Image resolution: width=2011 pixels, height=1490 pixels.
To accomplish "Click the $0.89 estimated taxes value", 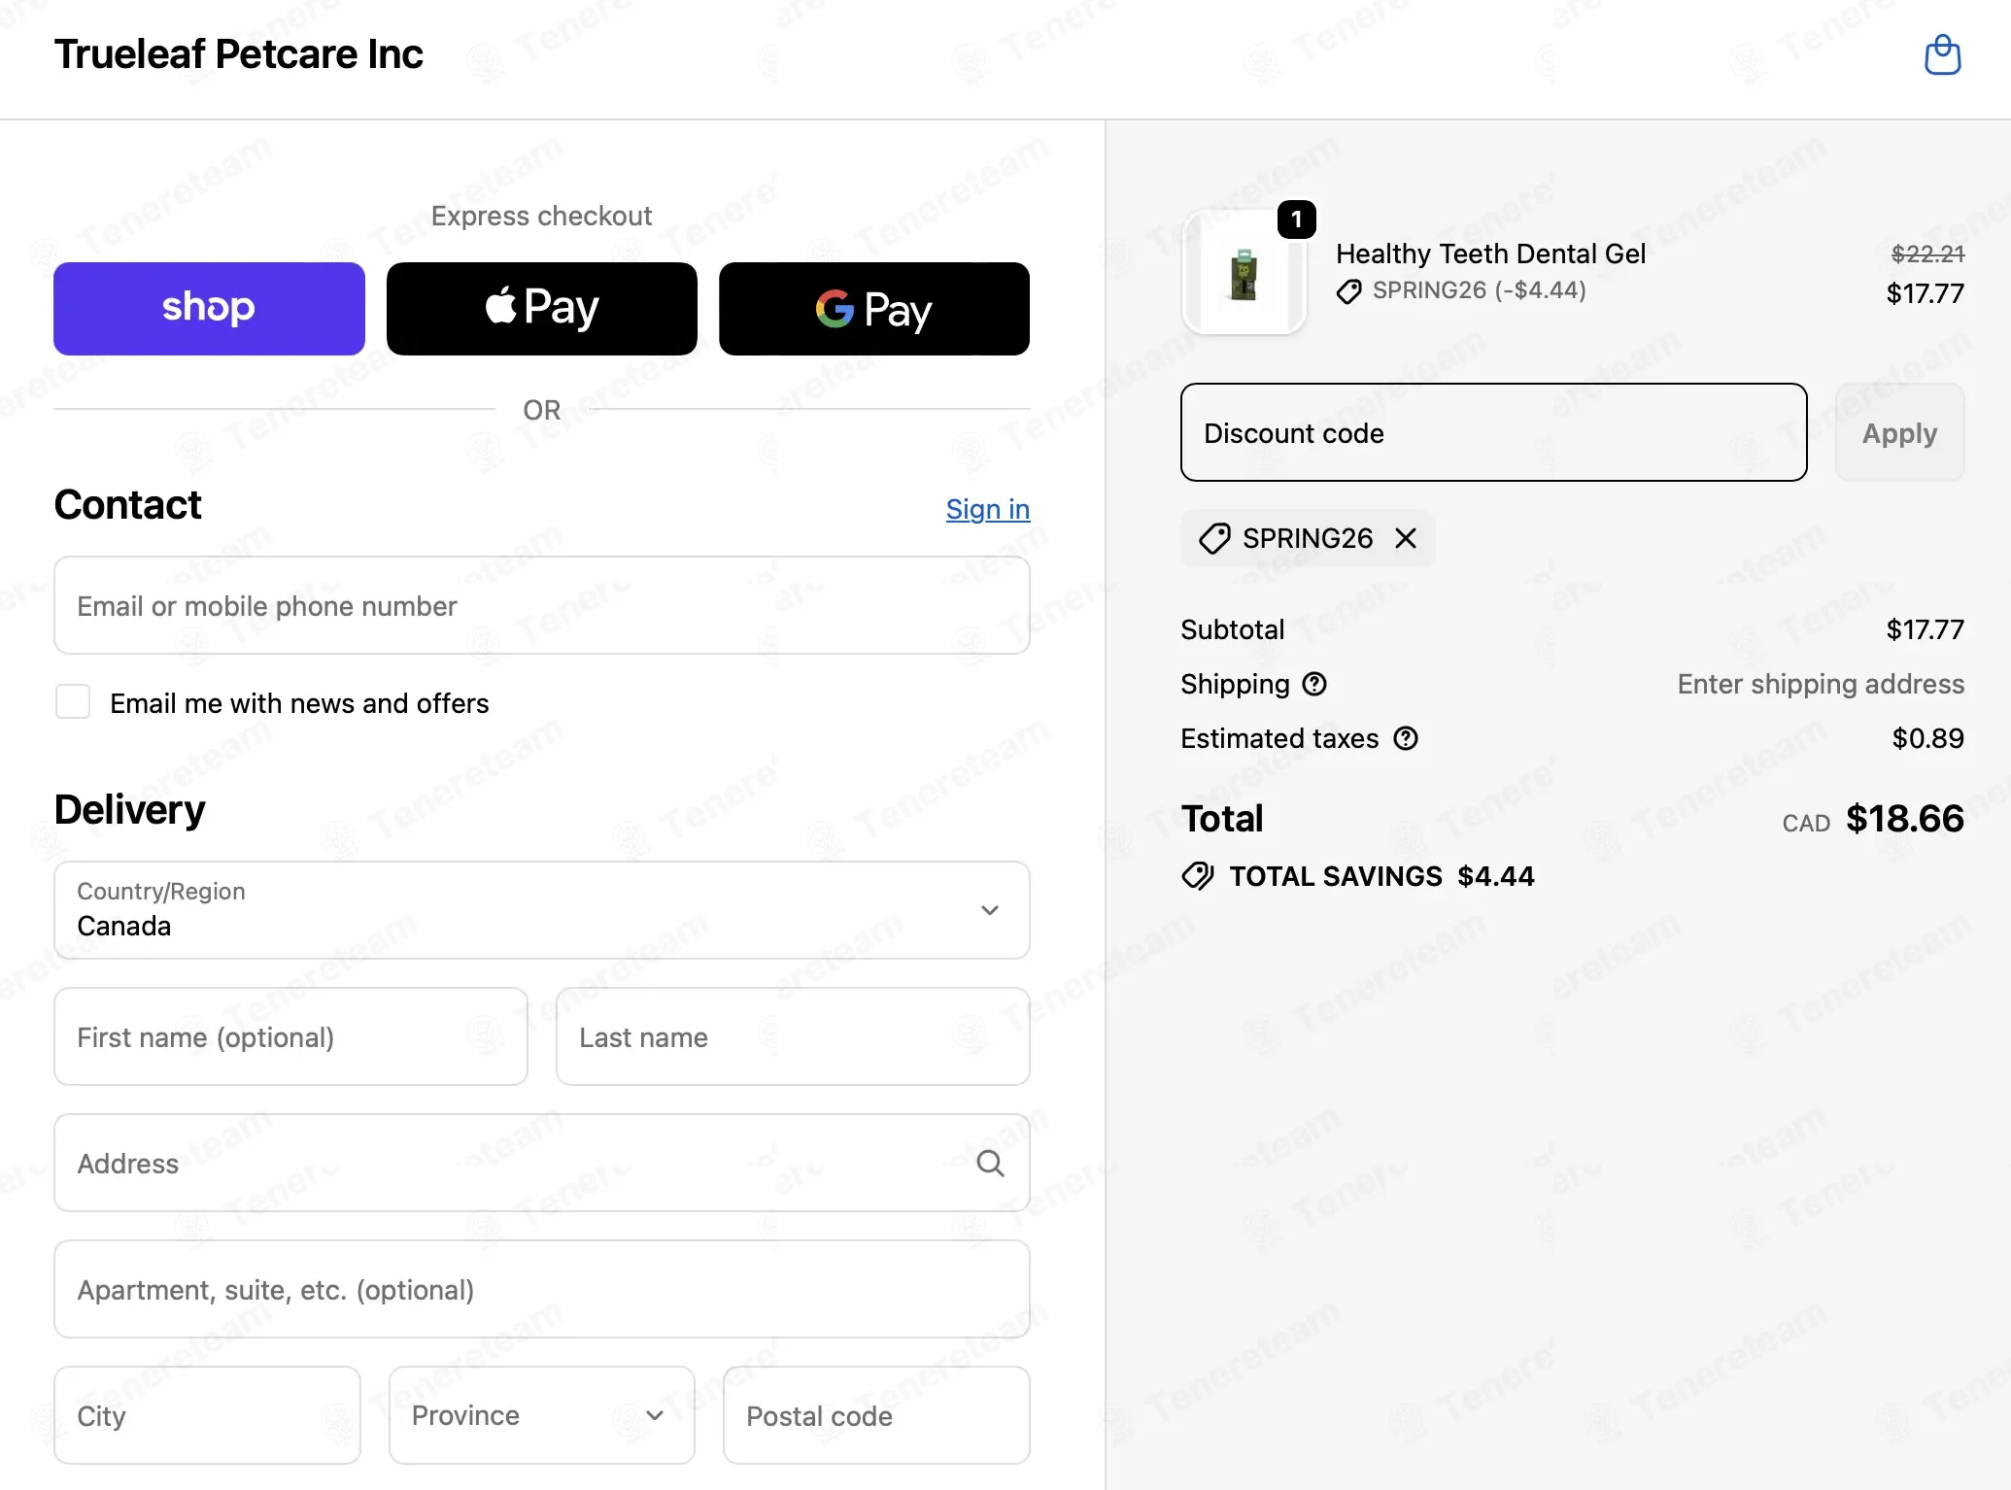I will 1927,739.
